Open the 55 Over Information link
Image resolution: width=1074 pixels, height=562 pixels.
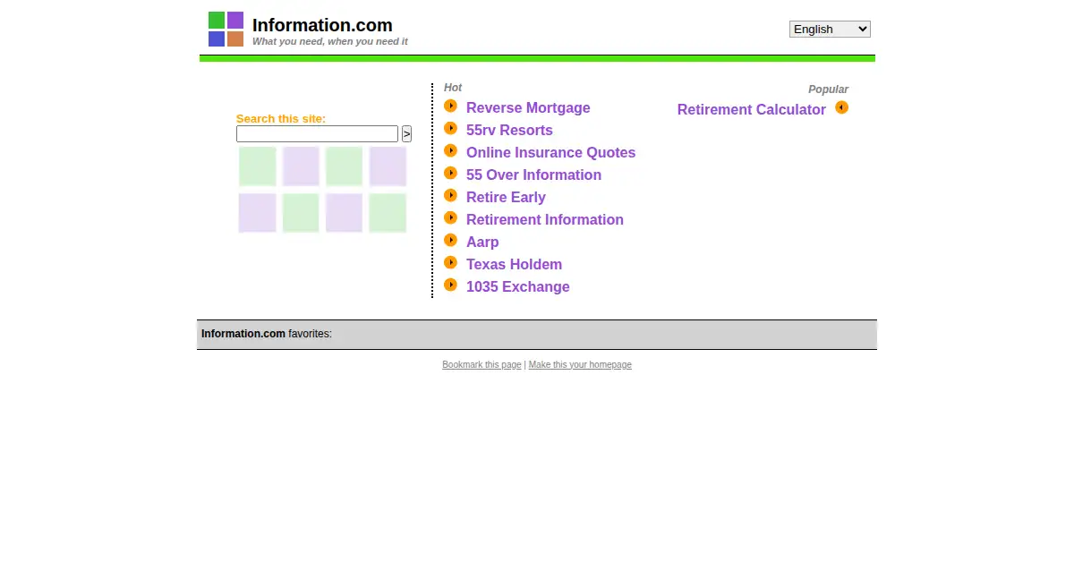coord(533,175)
